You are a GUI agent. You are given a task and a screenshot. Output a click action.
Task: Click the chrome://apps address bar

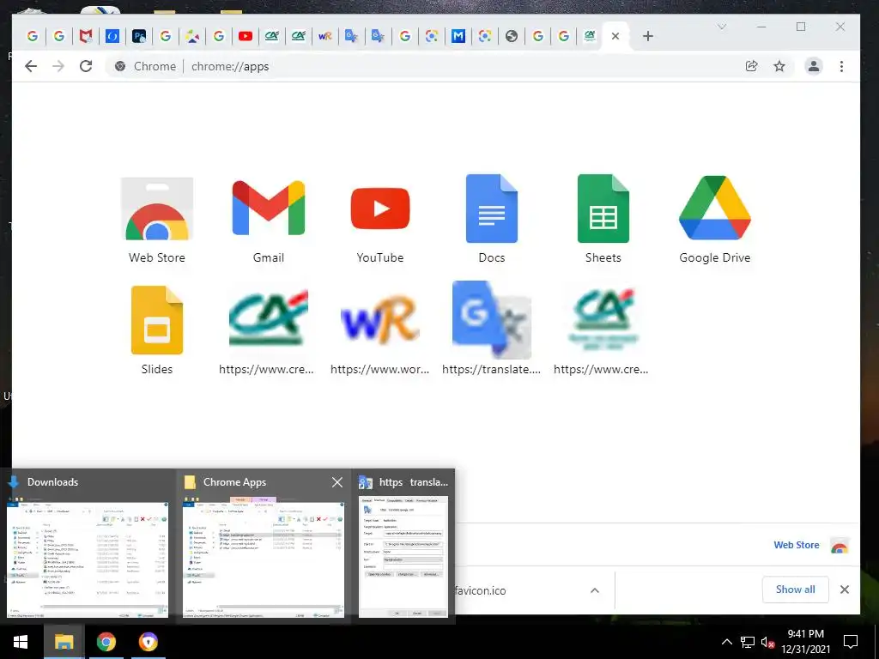point(426,66)
